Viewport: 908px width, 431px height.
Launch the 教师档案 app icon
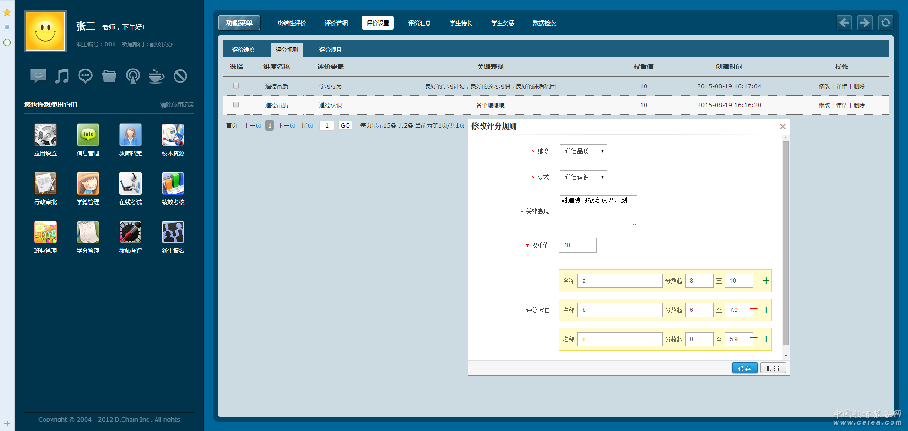coord(131,135)
